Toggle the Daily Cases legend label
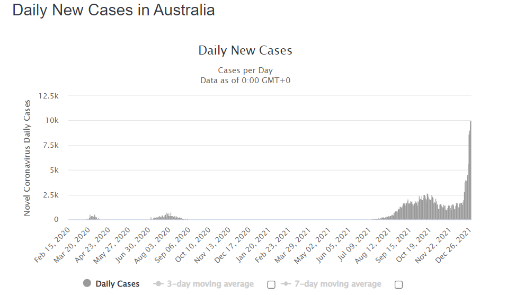Viewport: 507px width, 295px height. 118,284
